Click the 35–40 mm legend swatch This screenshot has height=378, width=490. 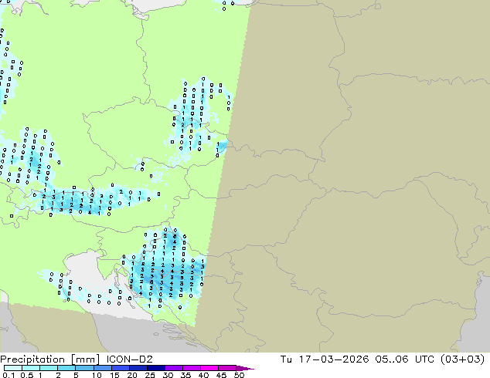pyautogui.click(x=191, y=368)
